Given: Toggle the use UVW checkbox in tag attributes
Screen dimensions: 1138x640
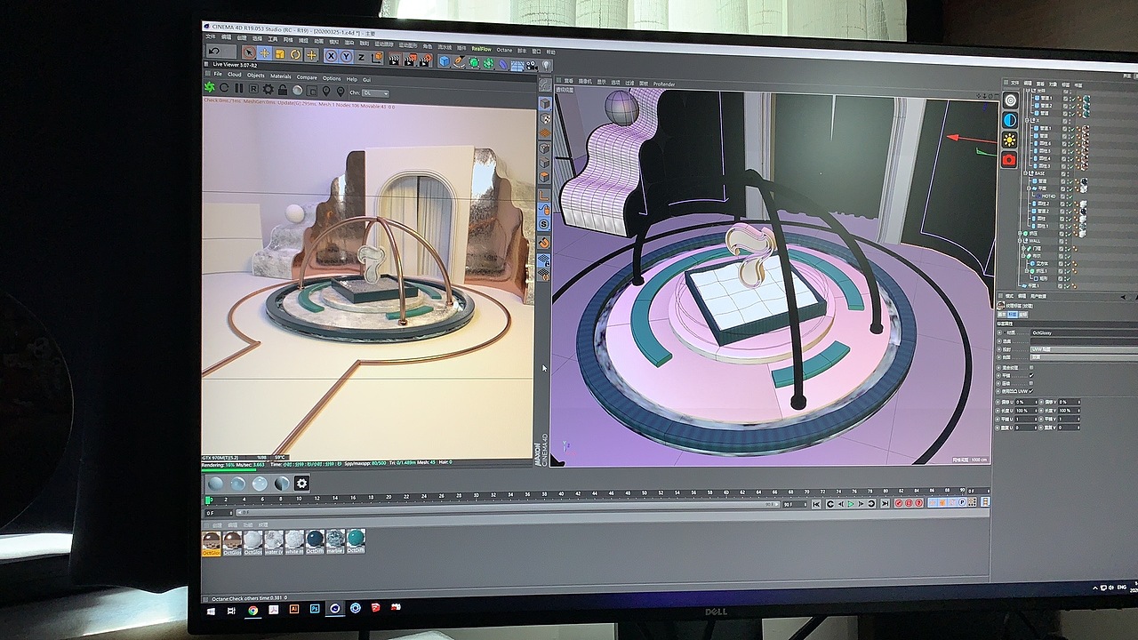Looking at the screenshot, I should [x=1031, y=391].
